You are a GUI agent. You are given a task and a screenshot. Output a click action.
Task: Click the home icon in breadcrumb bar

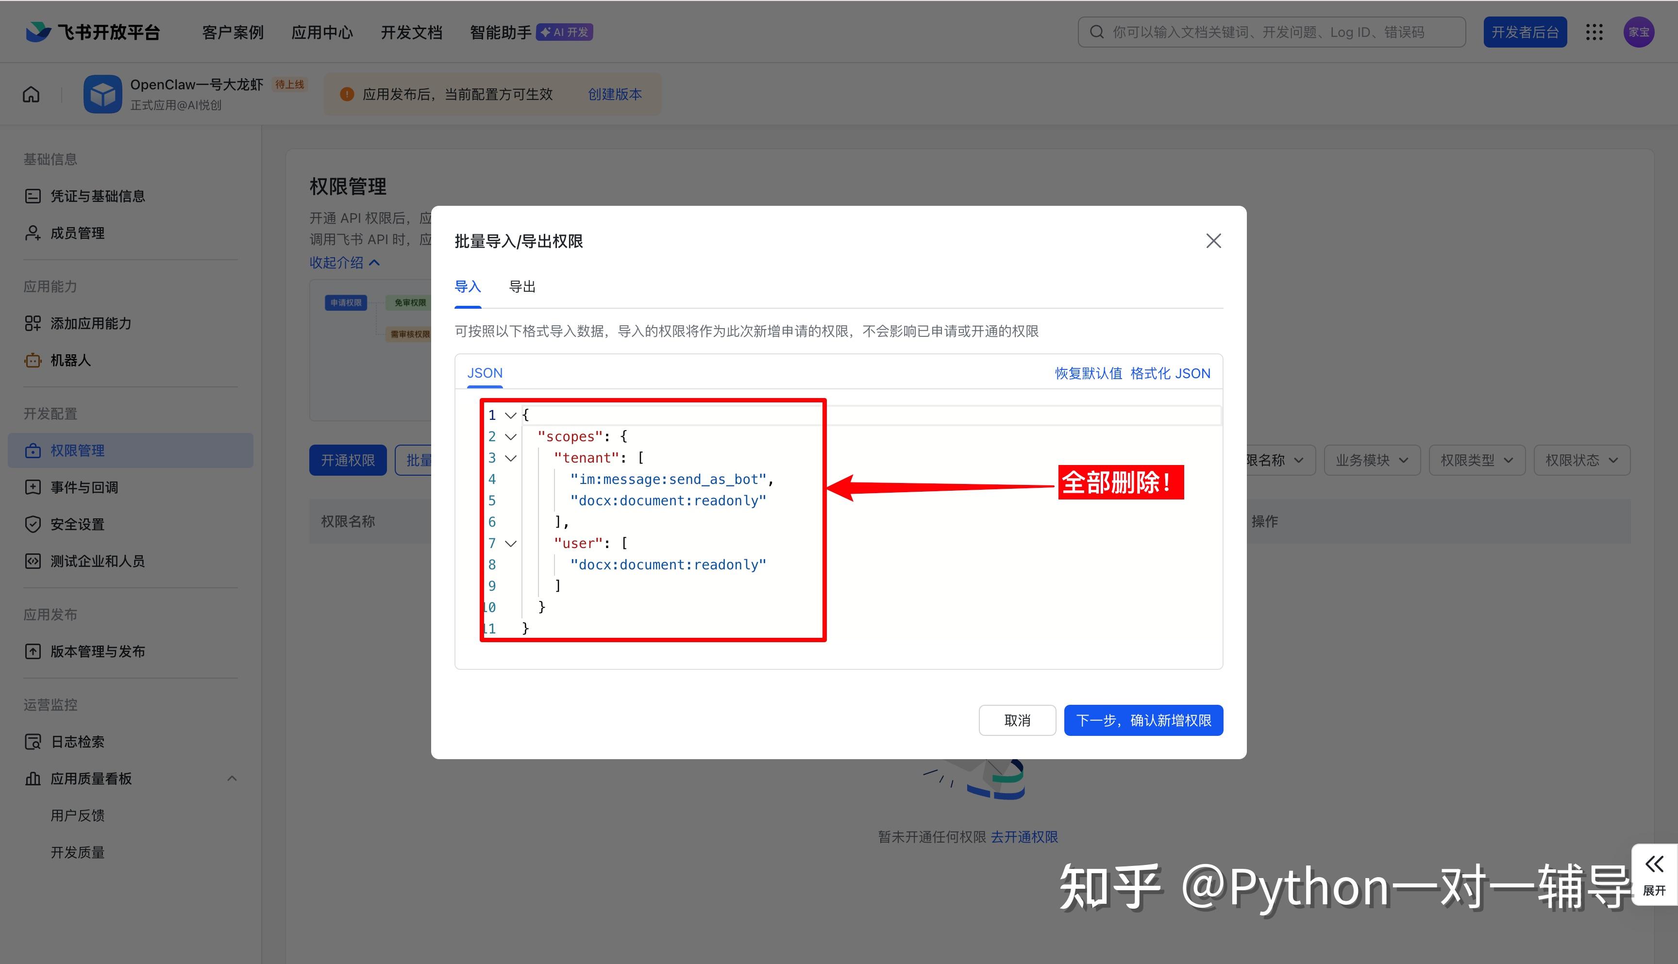[31, 95]
